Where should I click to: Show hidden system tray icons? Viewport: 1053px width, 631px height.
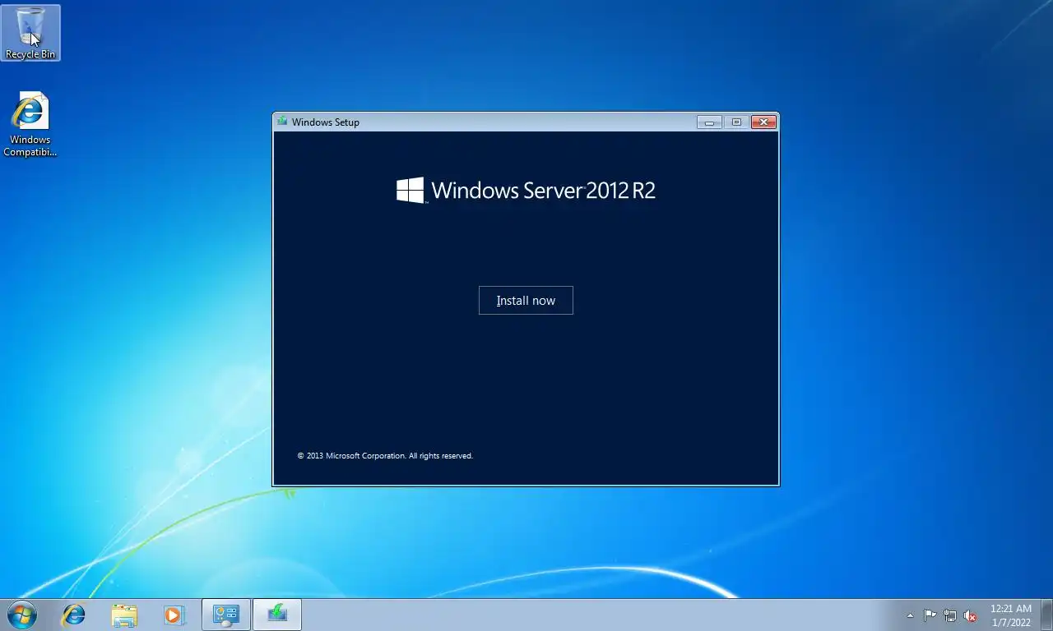click(910, 615)
